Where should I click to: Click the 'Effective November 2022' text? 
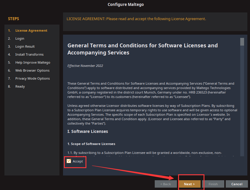85,66
